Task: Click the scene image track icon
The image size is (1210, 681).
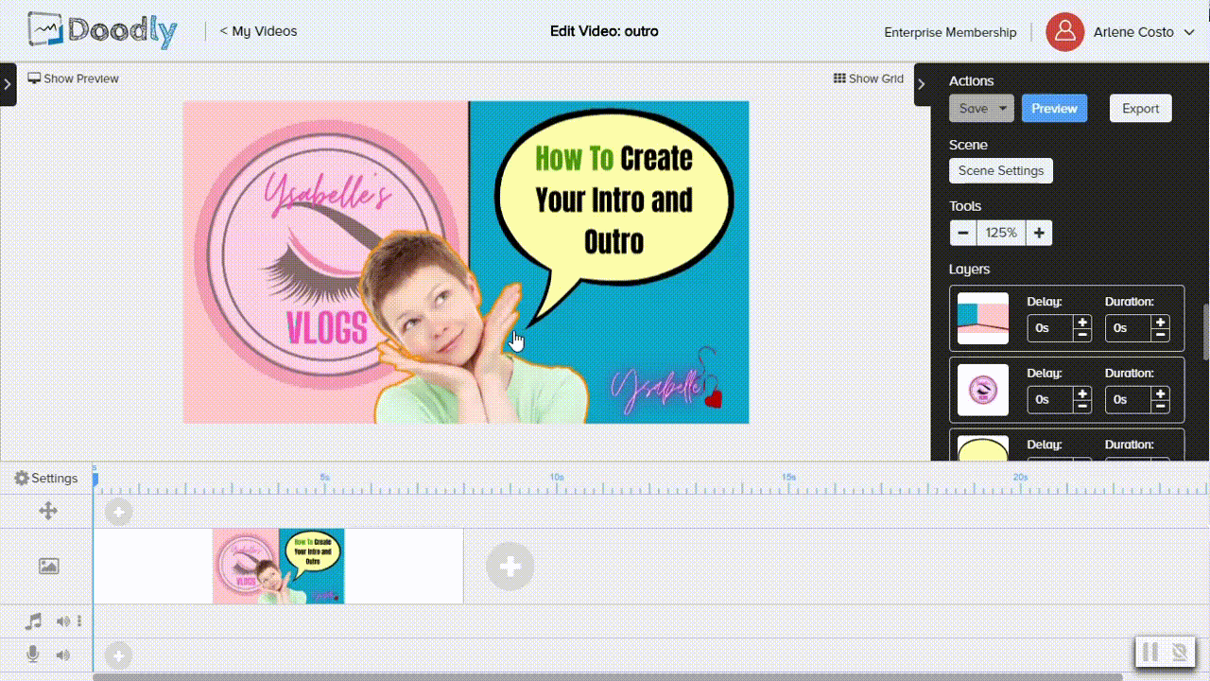Action: (48, 566)
